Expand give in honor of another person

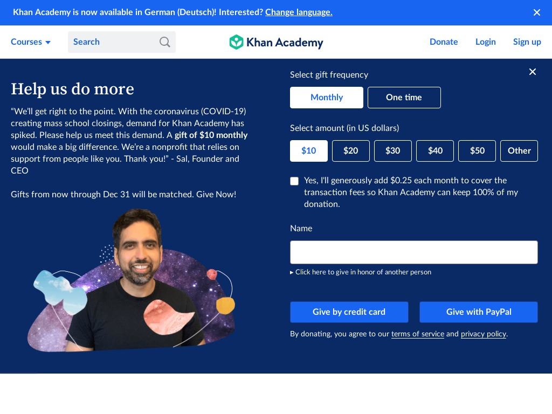pyautogui.click(x=361, y=272)
